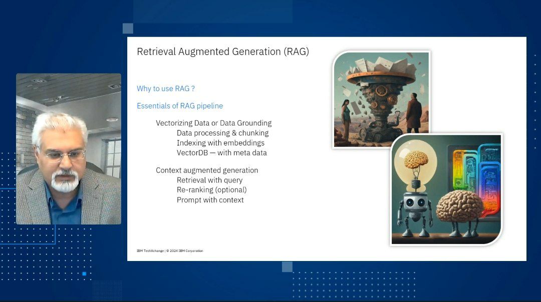This screenshot has width=541, height=302.
Task: Click the "Why to use RAG ?" heading
Action: click(166, 88)
